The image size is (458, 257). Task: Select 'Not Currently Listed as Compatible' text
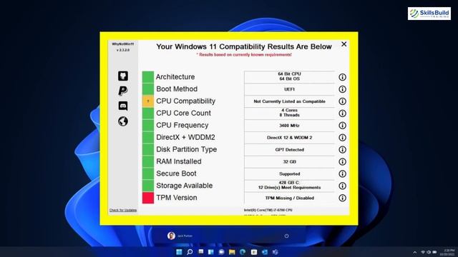click(289, 101)
